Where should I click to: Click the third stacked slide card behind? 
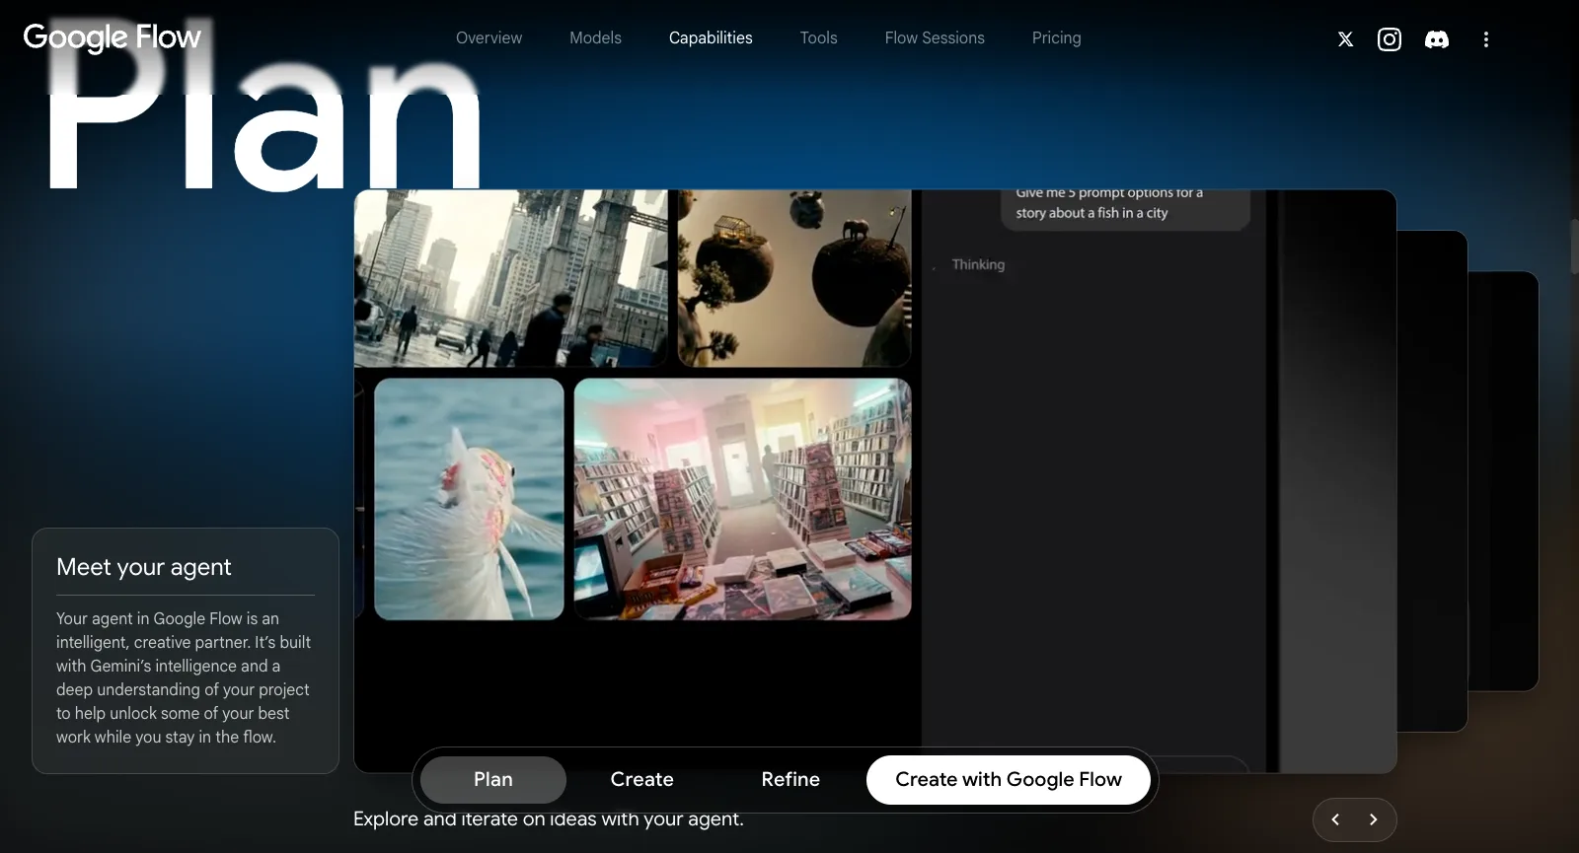pos(1503,481)
